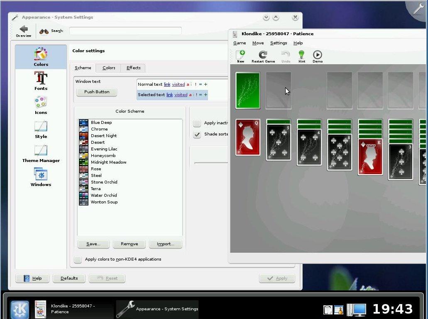Screen dimensions: 428x319
Task: Open the Game menu in Patience
Action: pos(240,43)
